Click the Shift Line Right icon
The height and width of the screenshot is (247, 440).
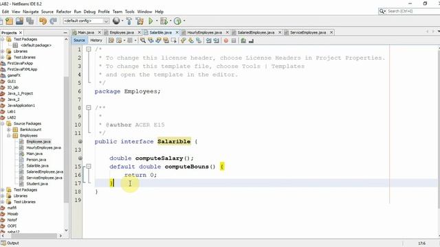click(x=216, y=40)
